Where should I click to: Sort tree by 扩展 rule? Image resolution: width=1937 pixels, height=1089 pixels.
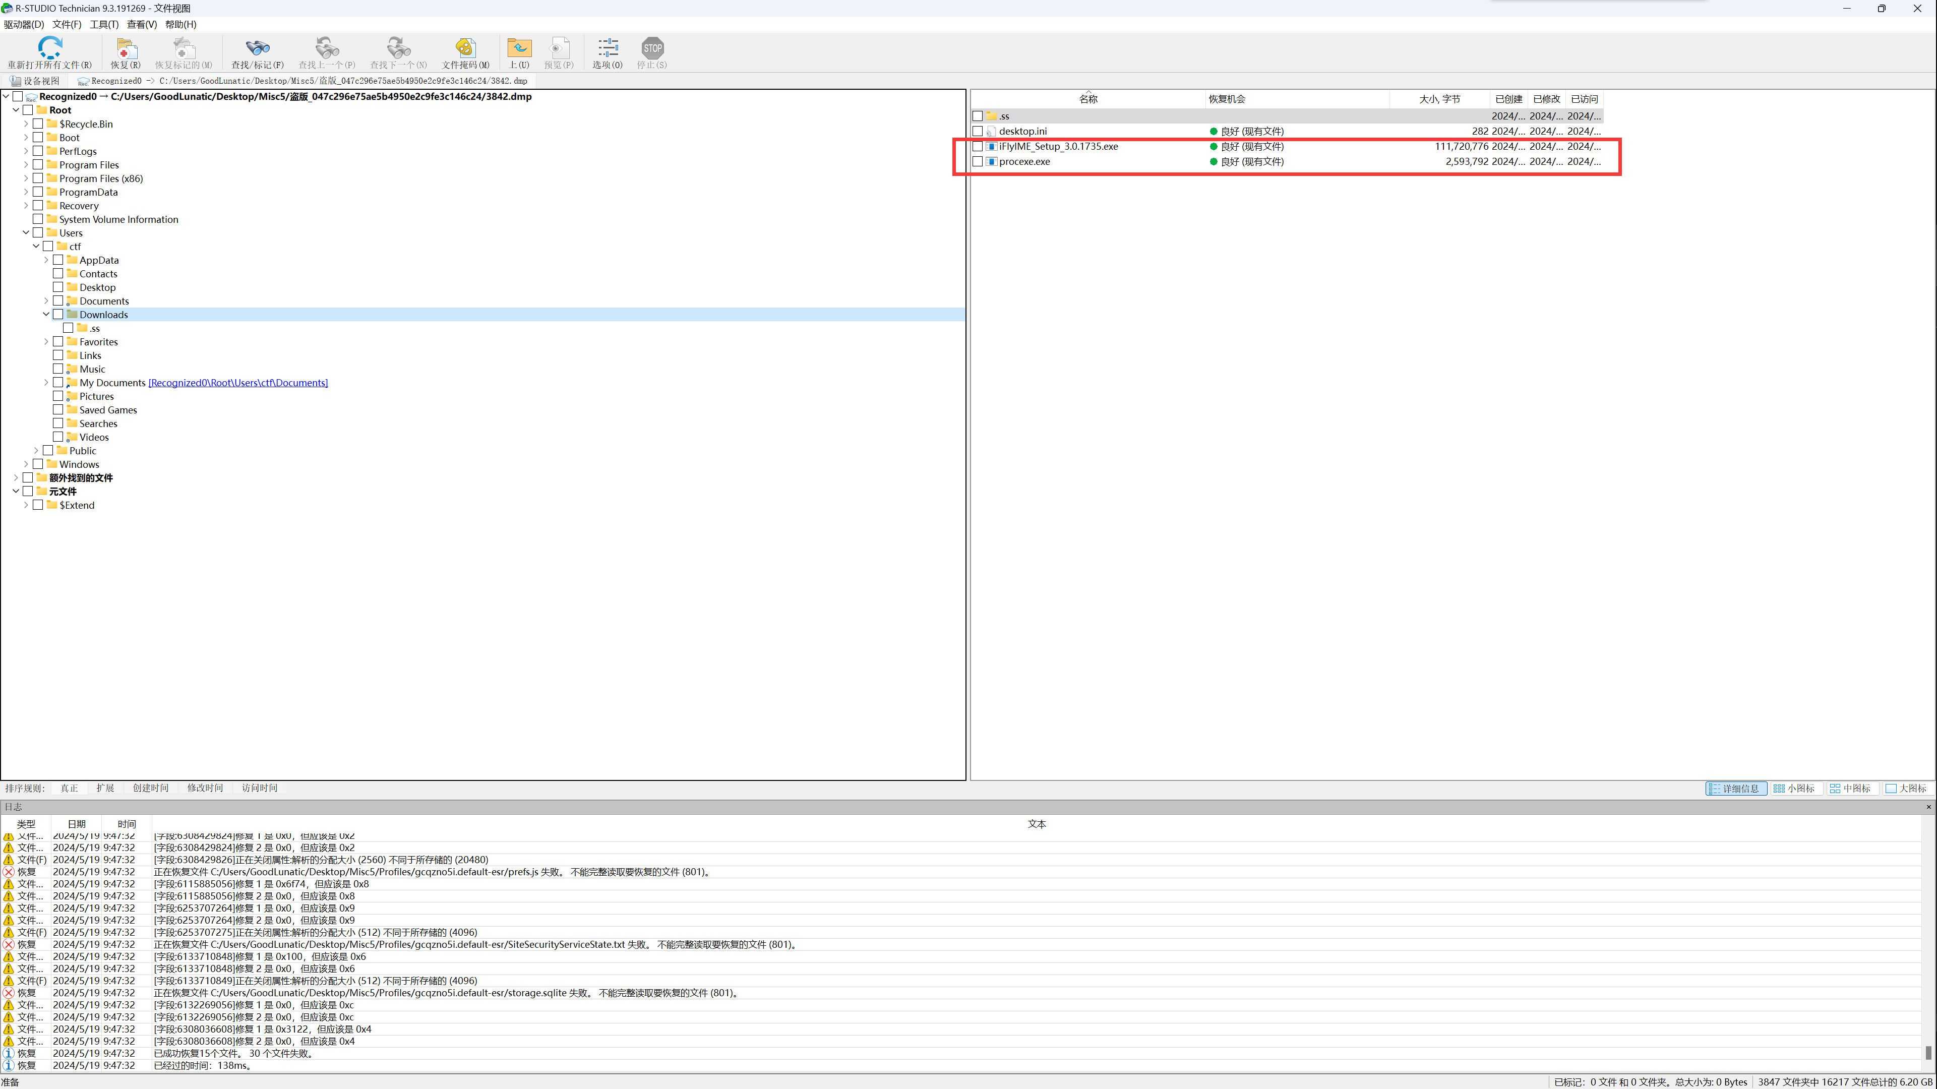tap(105, 788)
